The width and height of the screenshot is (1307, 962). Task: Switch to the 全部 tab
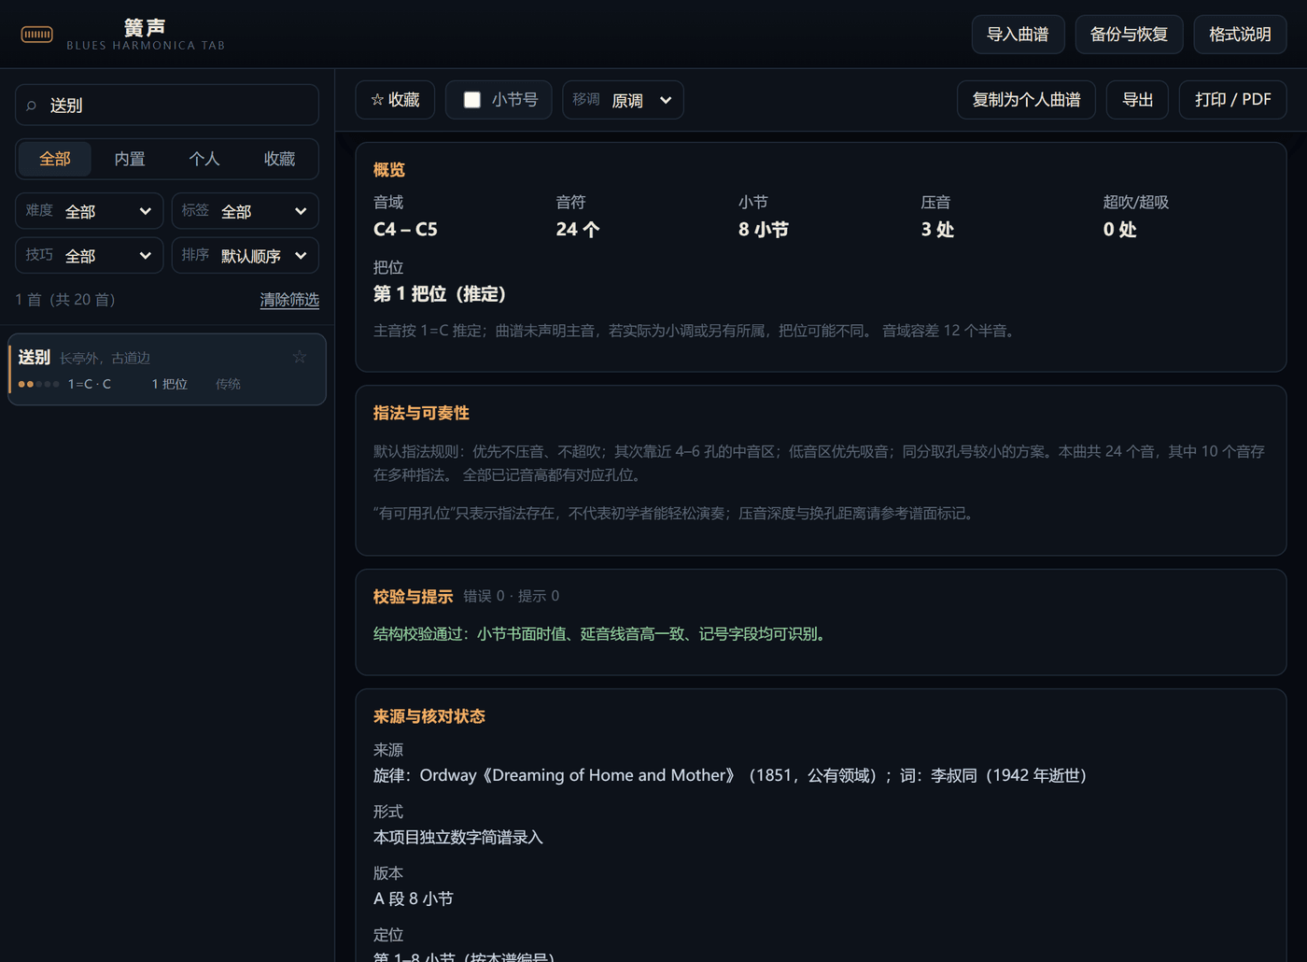coord(55,159)
